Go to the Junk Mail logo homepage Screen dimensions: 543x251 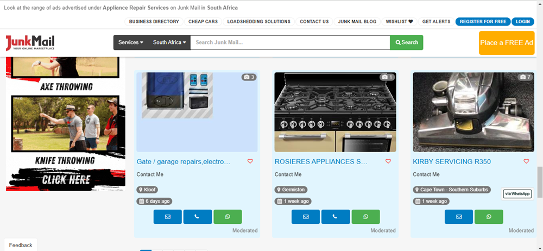[30, 42]
